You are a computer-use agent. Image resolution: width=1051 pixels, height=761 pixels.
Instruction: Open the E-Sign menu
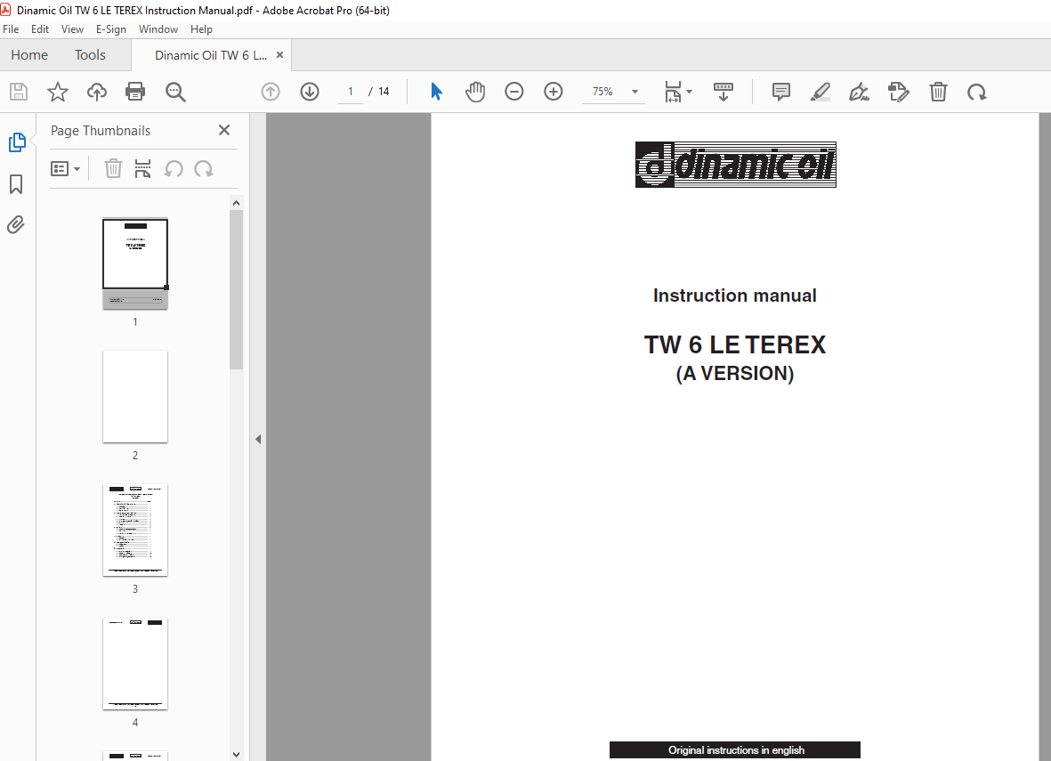[x=110, y=29]
